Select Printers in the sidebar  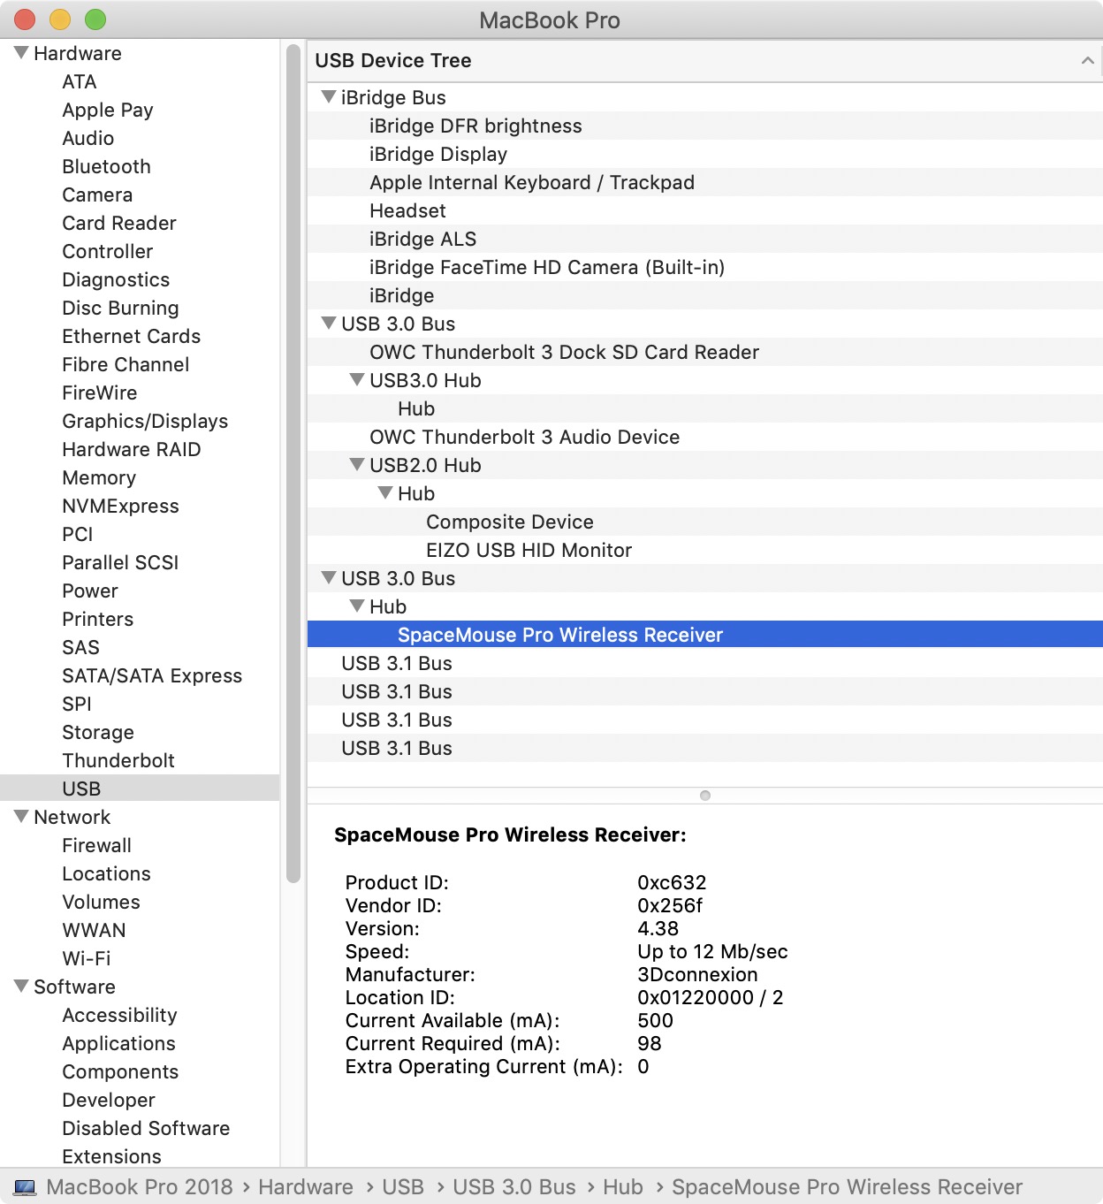[98, 619]
